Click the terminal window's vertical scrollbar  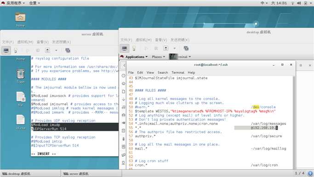294,123
